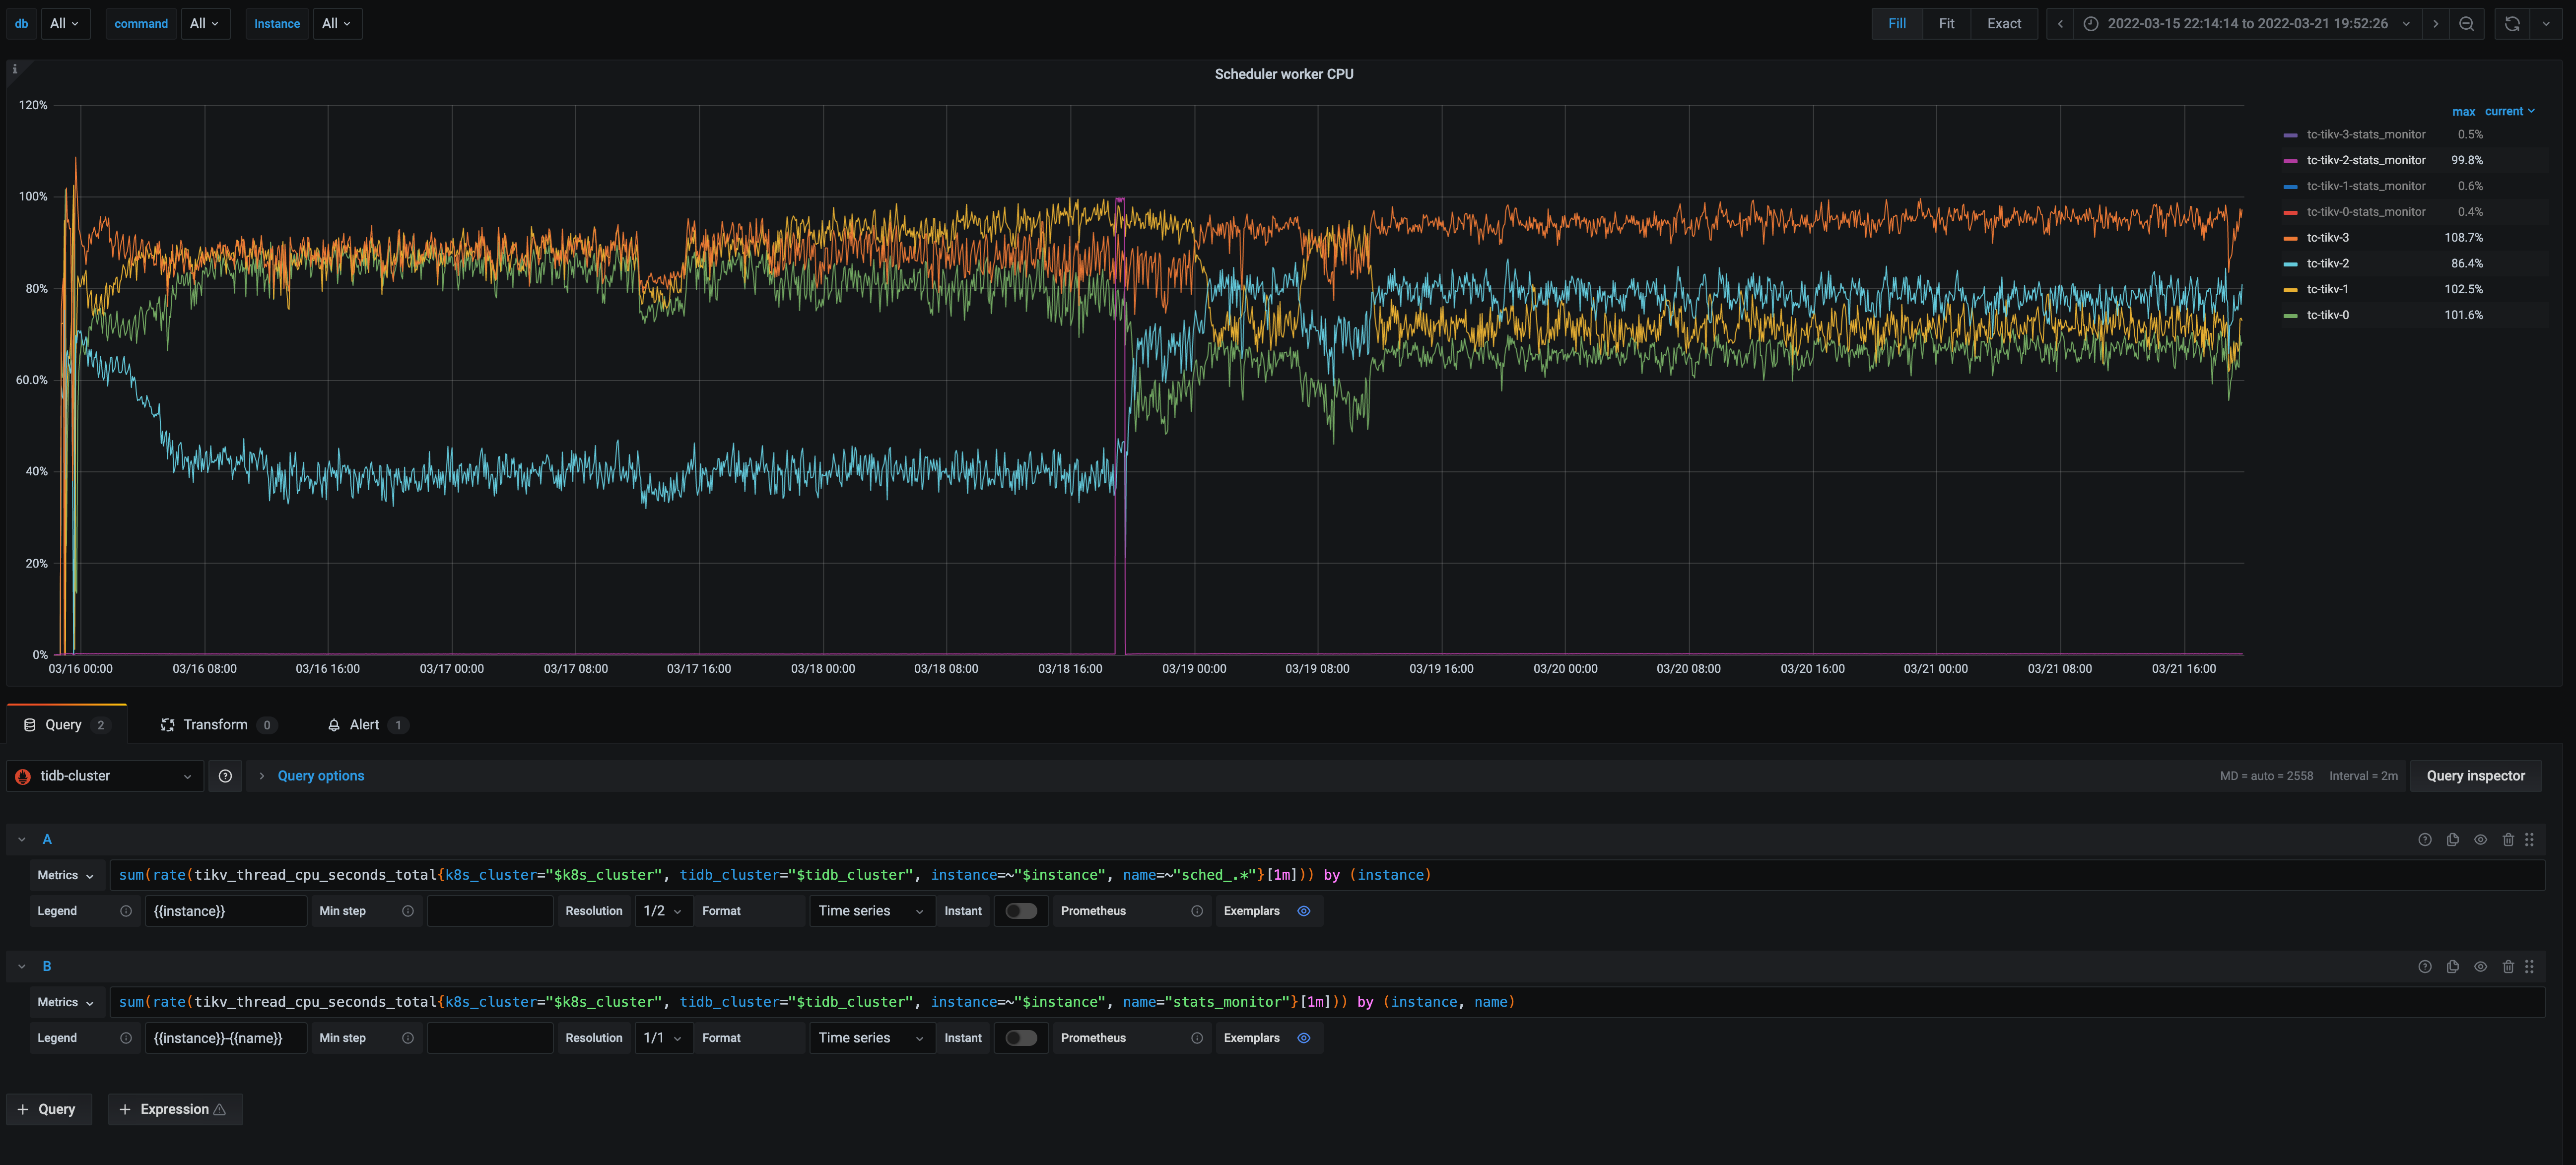Viewport: 2576px width, 1165px height.
Task: Duplicate query A using its copy icon
Action: point(2453,839)
